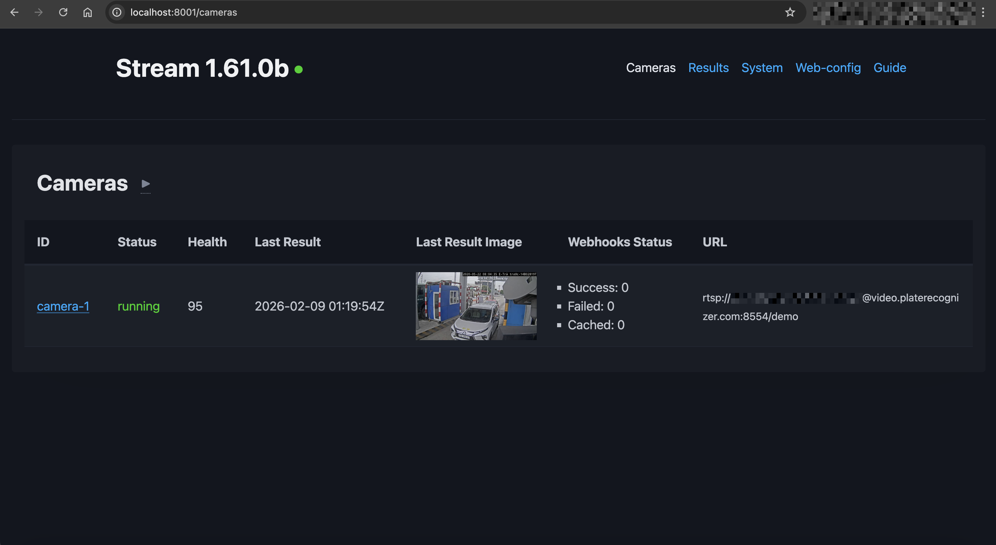Click the running status of camera-1
Image resolution: width=996 pixels, height=545 pixels.
(x=138, y=306)
